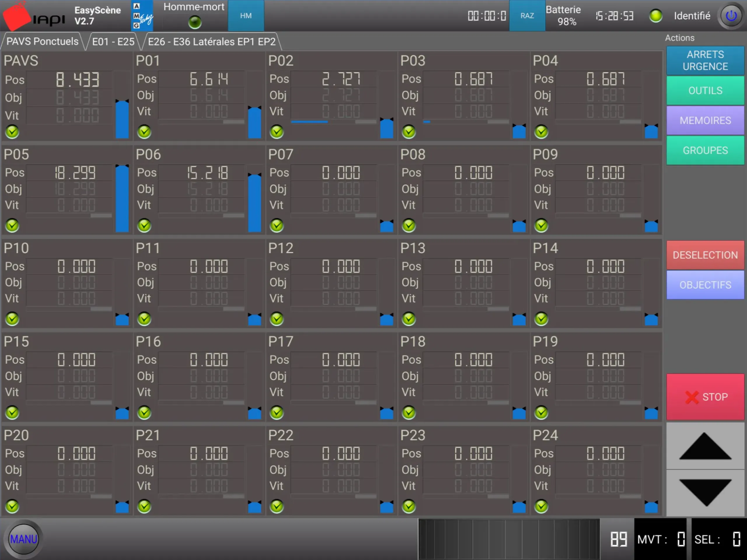Screen dimensions: 747x560
Task: Click the up arrow button
Action: point(705,446)
